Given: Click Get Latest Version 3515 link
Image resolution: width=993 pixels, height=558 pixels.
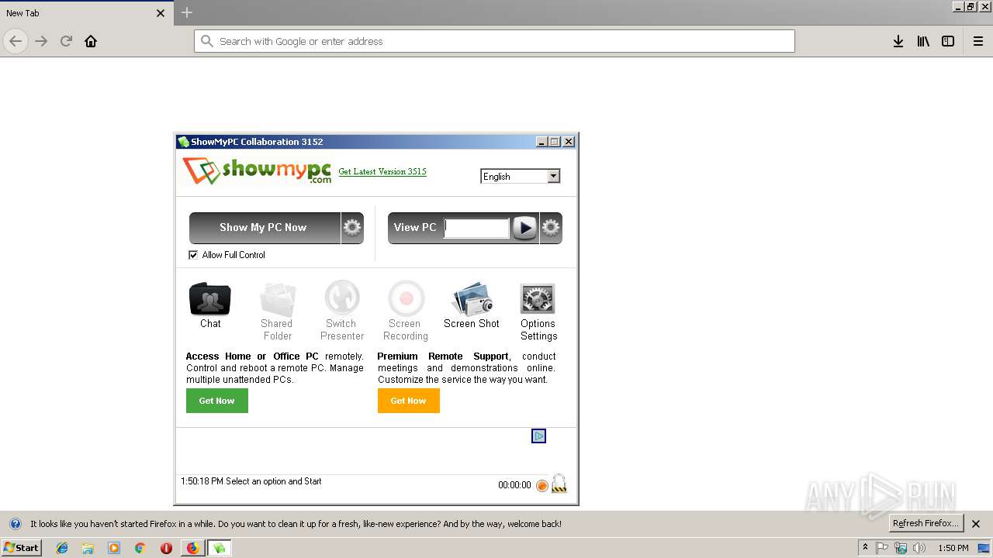Looking at the screenshot, I should click(x=382, y=171).
